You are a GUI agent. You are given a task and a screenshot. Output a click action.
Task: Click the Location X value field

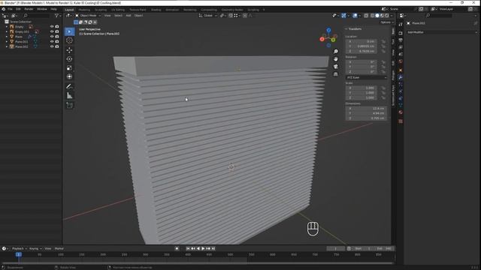[x=362, y=41]
